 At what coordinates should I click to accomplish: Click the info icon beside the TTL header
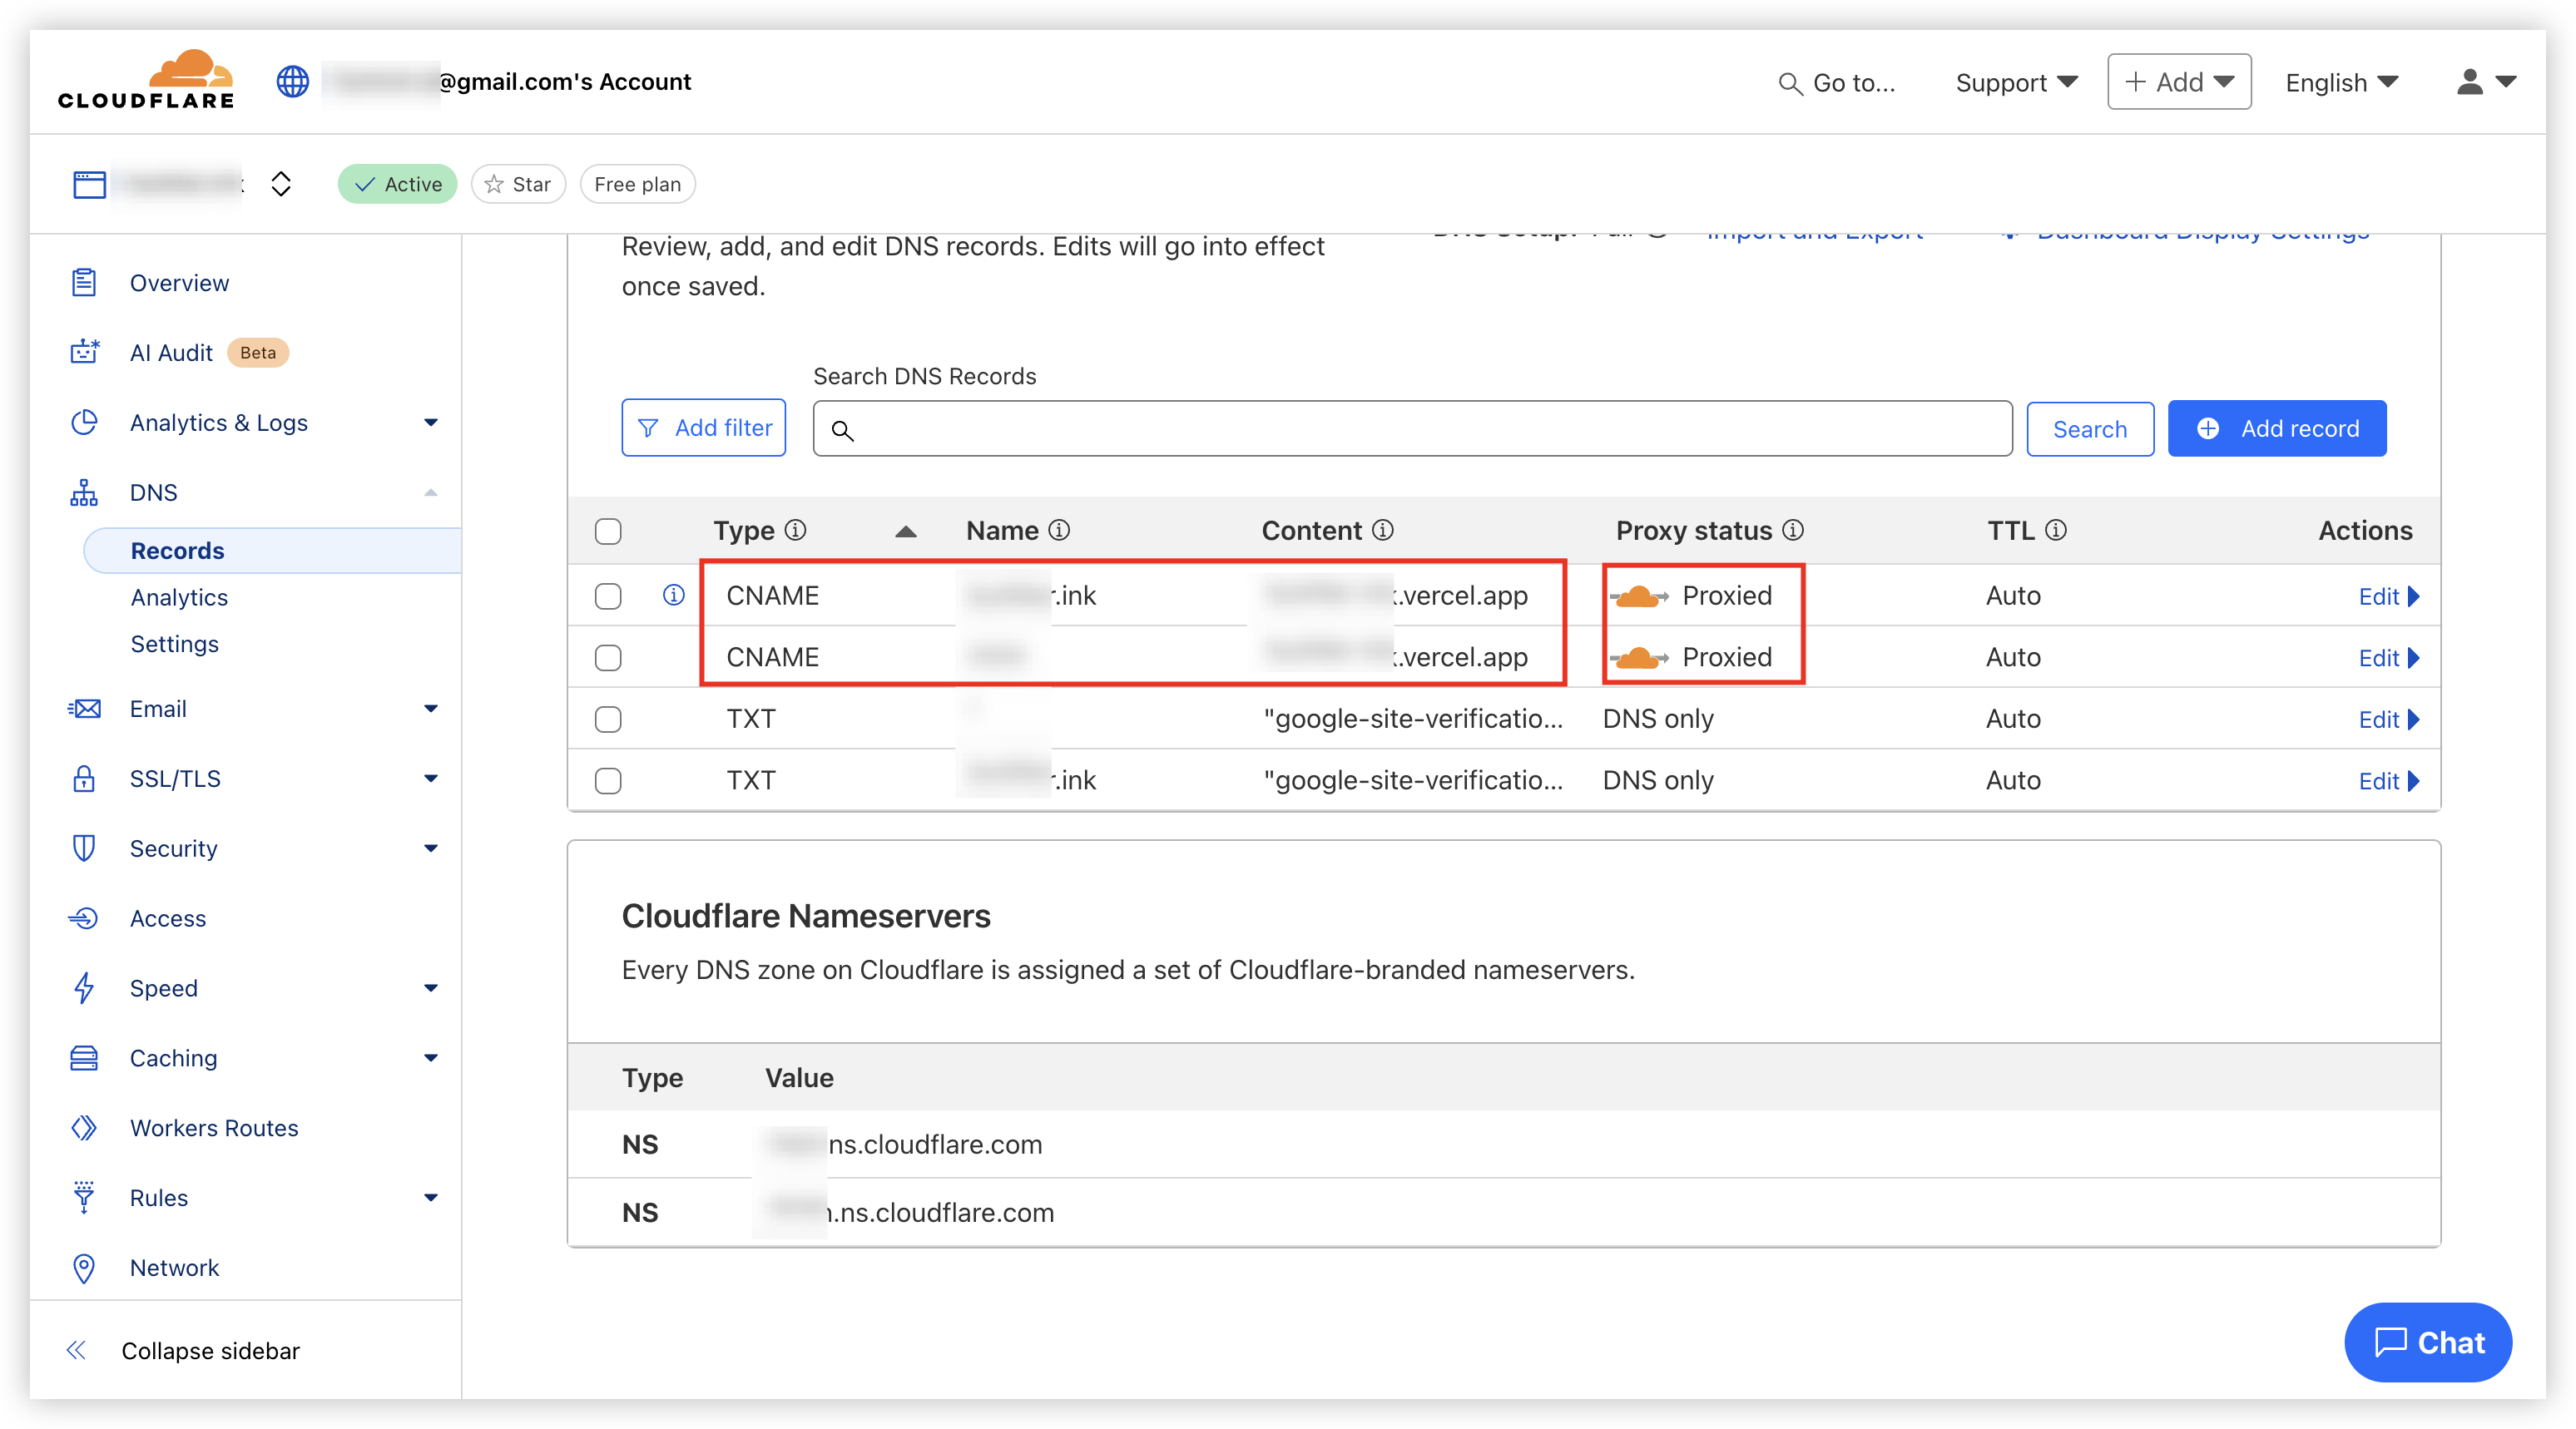(x=2056, y=530)
